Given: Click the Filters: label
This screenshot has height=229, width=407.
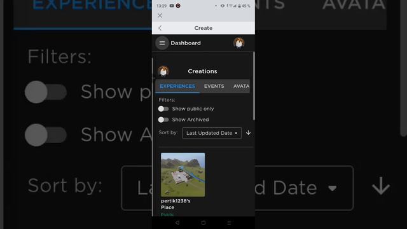Looking at the screenshot, I should click(167, 100).
